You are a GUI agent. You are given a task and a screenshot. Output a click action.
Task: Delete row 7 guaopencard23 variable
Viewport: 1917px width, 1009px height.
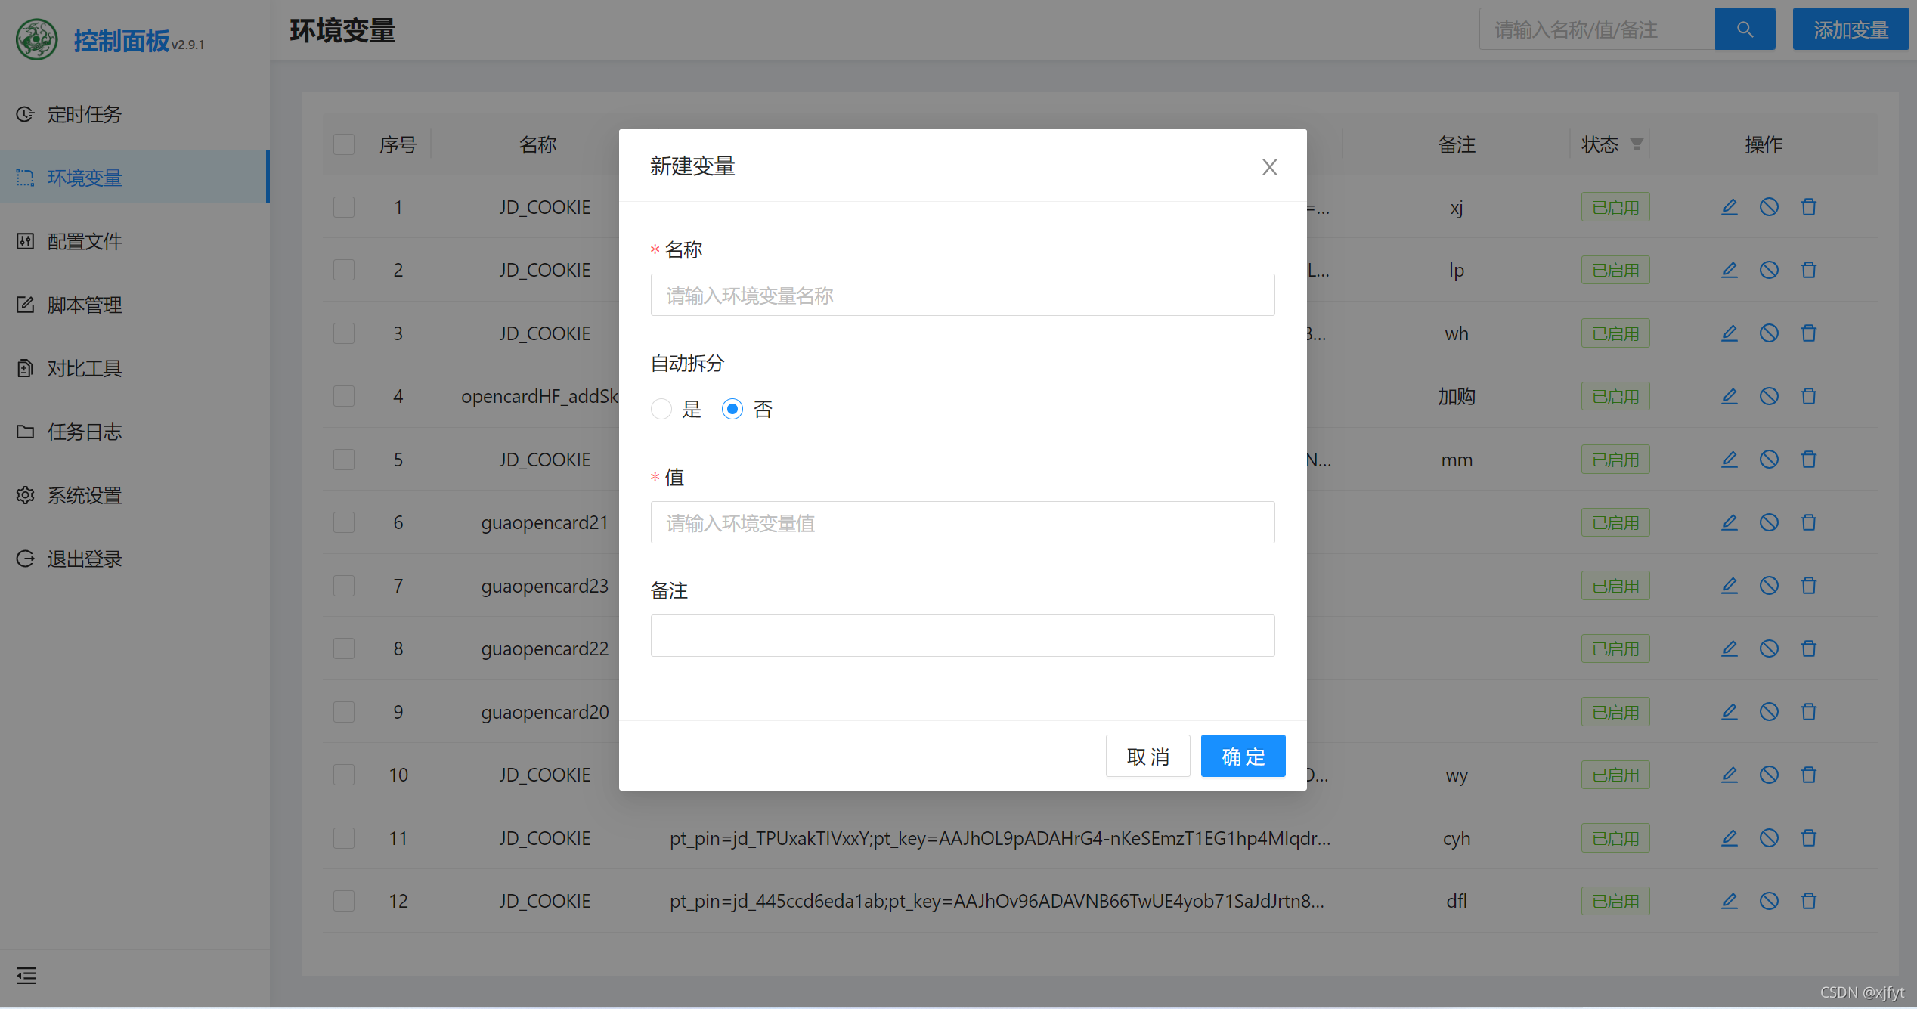click(x=1809, y=586)
